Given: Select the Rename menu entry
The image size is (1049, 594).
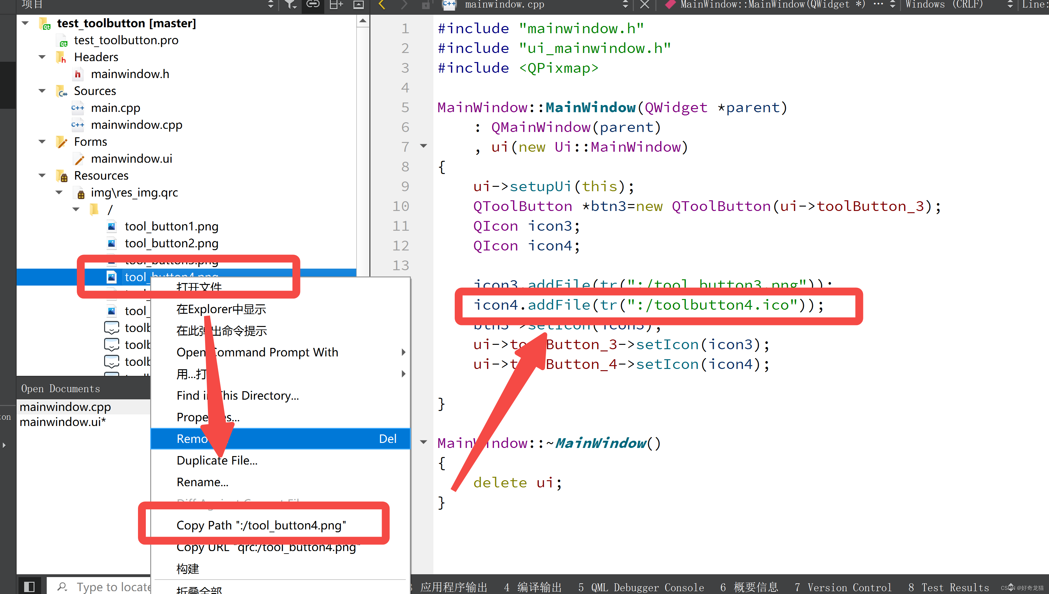Looking at the screenshot, I should point(280,482).
